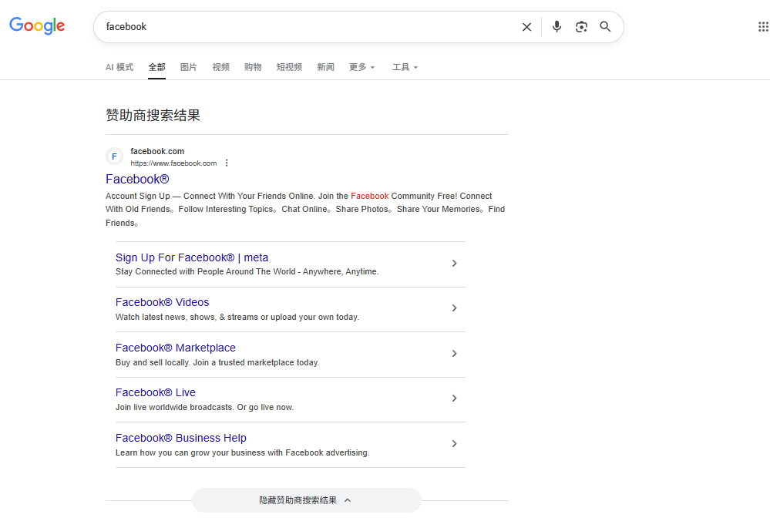This screenshot has width=770, height=528.
Task: Switch to the AI 模式 tab
Action: coord(119,67)
